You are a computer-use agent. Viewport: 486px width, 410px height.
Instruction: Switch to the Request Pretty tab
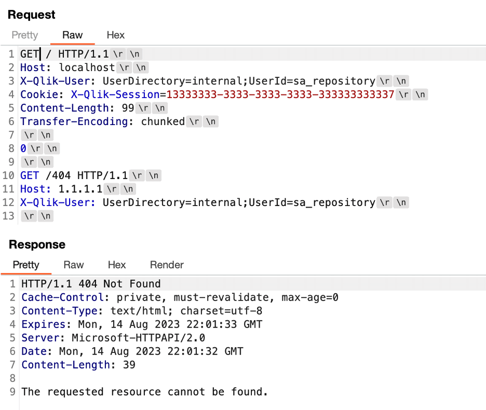tap(25, 35)
